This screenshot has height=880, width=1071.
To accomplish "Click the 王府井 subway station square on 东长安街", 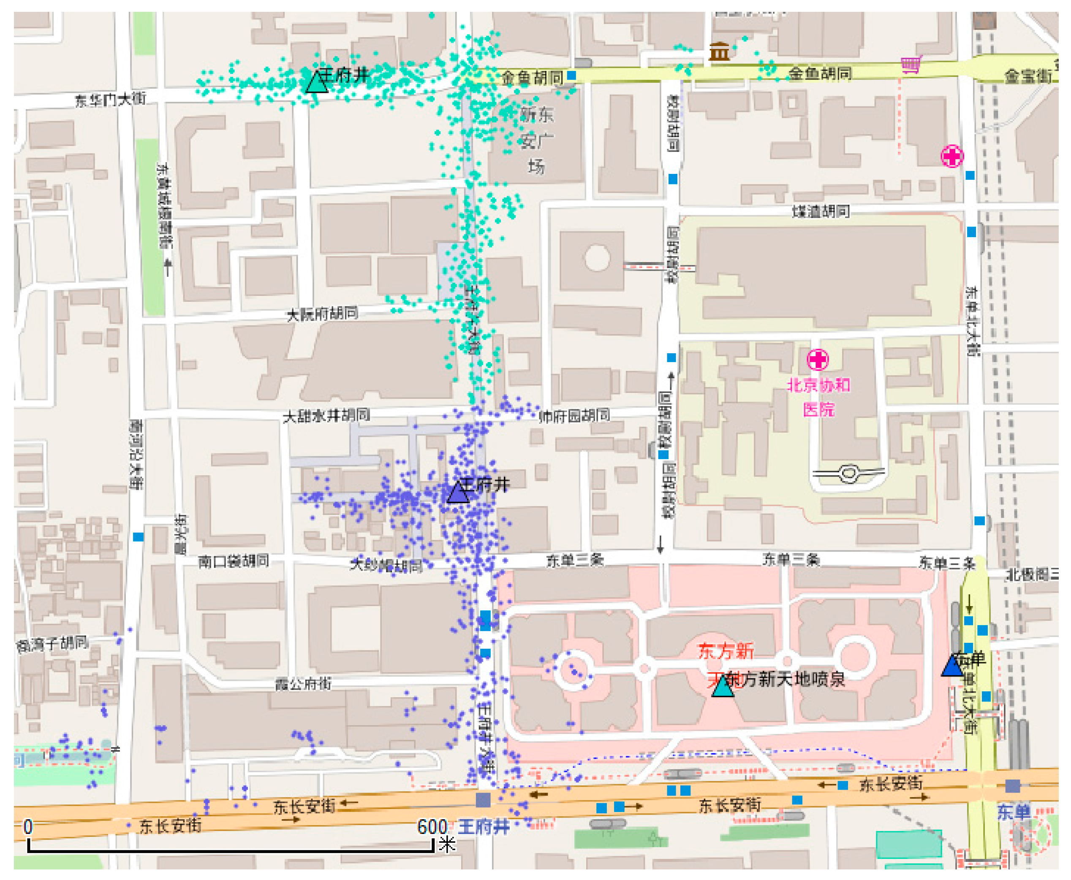I will click(483, 800).
